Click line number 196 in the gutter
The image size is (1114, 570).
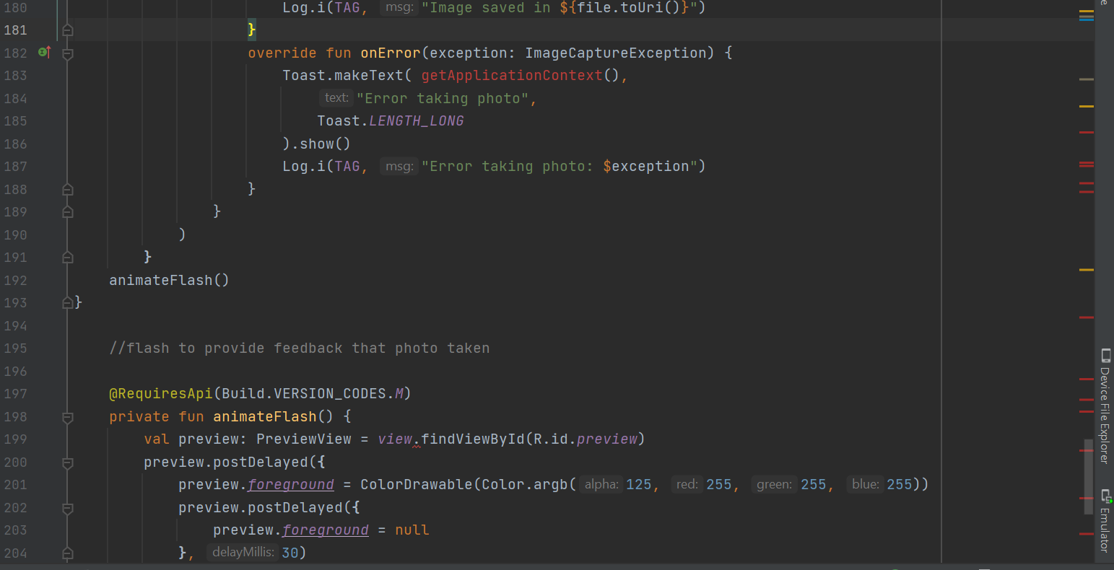[x=15, y=371]
